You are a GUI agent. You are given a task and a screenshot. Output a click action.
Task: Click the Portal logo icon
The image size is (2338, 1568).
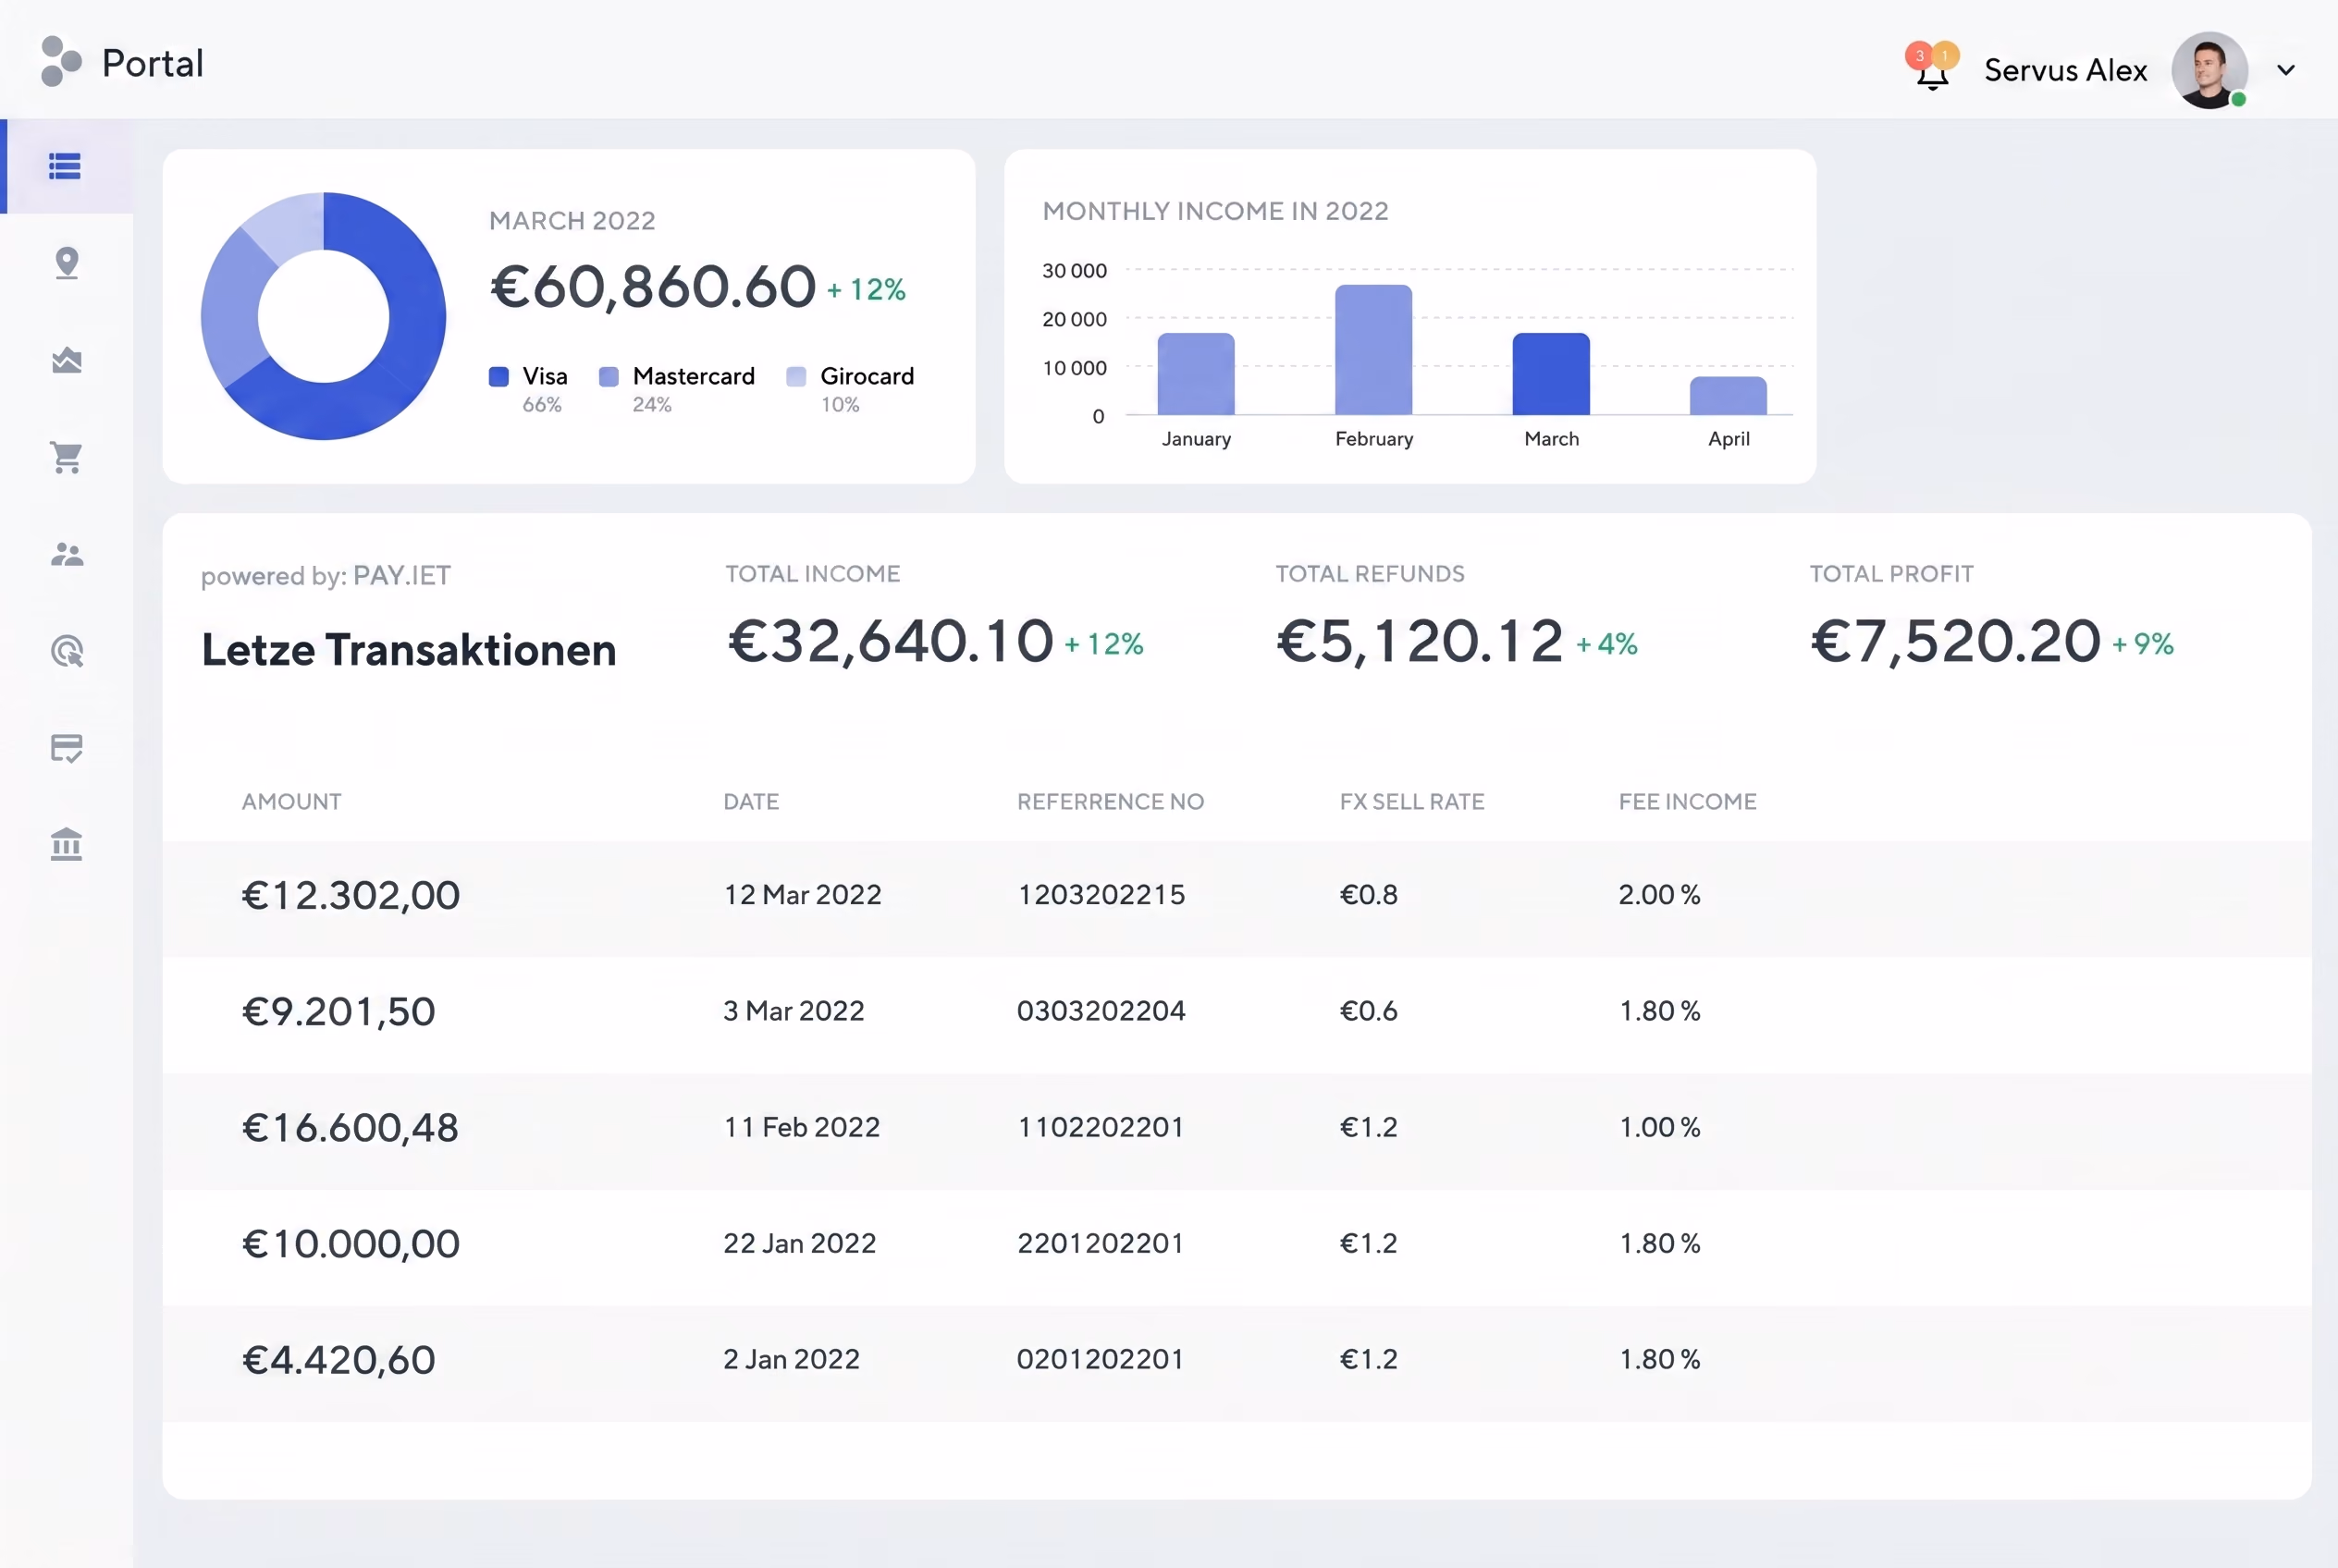pyautogui.click(x=61, y=62)
